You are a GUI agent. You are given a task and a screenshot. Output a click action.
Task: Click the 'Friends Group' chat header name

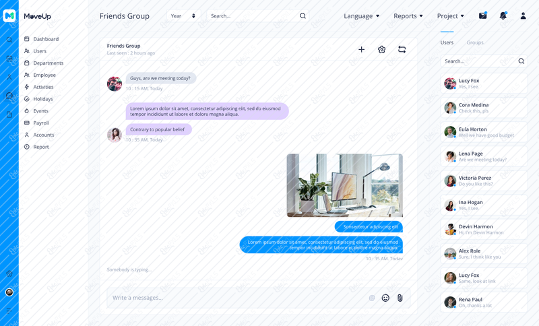coord(123,46)
